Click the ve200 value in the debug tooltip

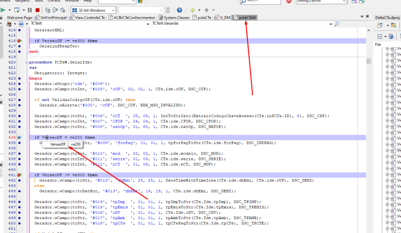point(76,144)
